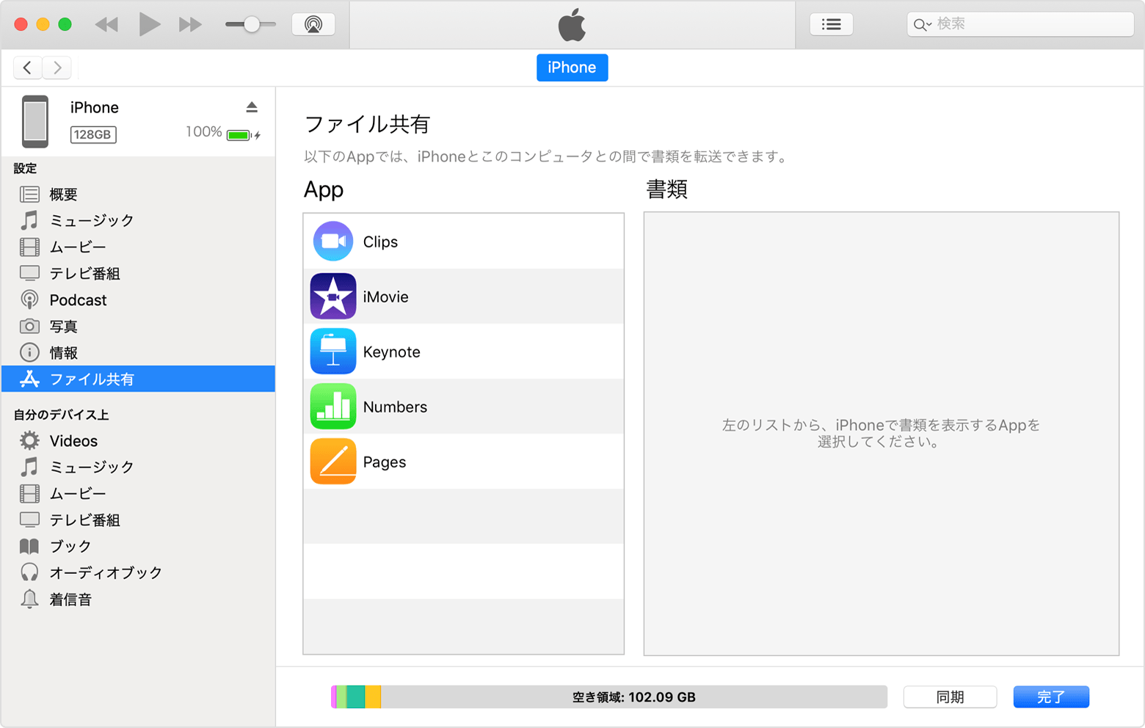Open ムービー under 自分のデバイス上
The height and width of the screenshot is (728, 1145).
[138, 494]
